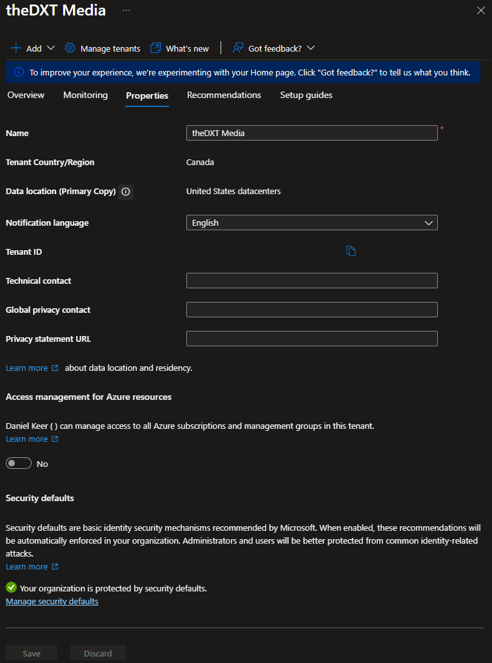Click the Technical contact input field
This screenshot has height=663, width=492.
[312, 281]
